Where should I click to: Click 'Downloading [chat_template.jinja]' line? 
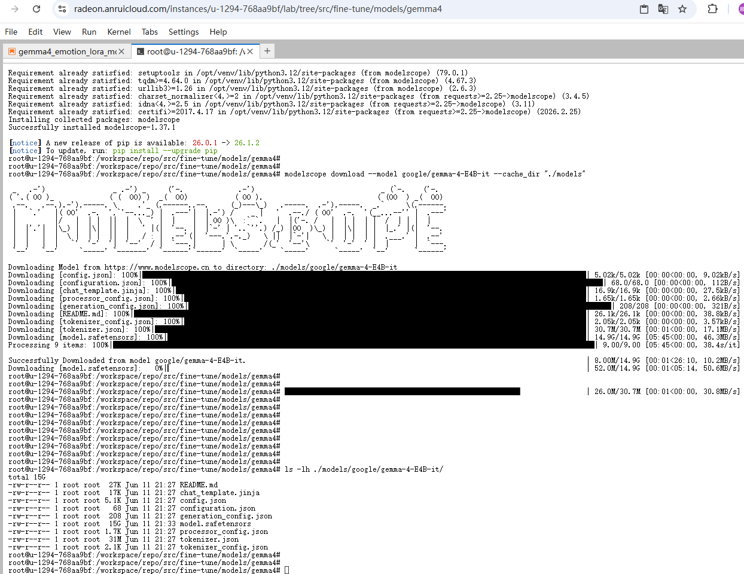tap(374, 291)
